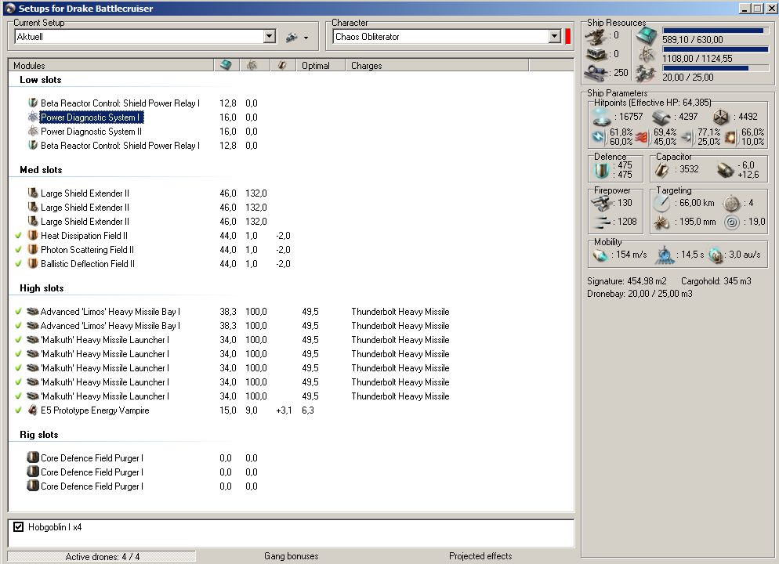This screenshot has width=779, height=564.
Task: Sort by the capacitor column header icon
Action: coord(281,66)
